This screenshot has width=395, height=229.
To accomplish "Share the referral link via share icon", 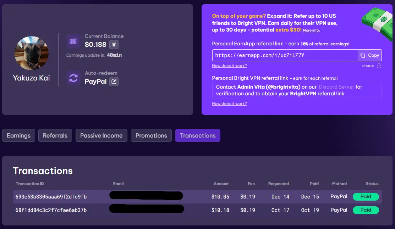I will 379,66.
